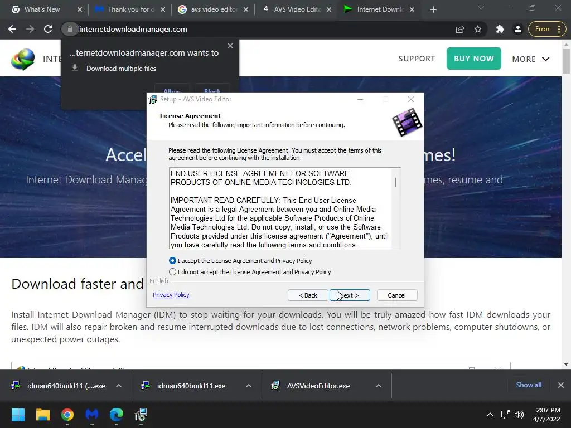The image size is (571, 428).
Task: Go back in Chrome browser
Action: point(12,29)
